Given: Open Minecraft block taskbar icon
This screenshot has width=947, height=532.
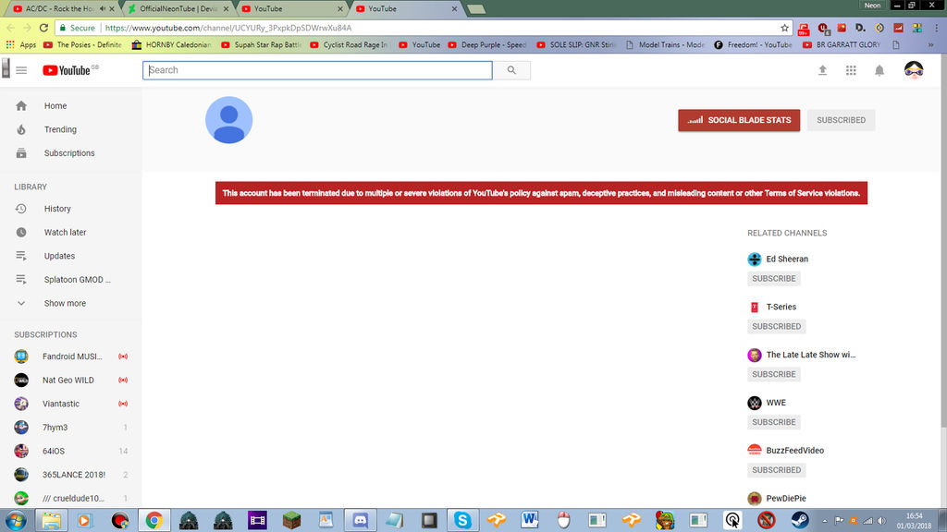Looking at the screenshot, I should (x=291, y=520).
